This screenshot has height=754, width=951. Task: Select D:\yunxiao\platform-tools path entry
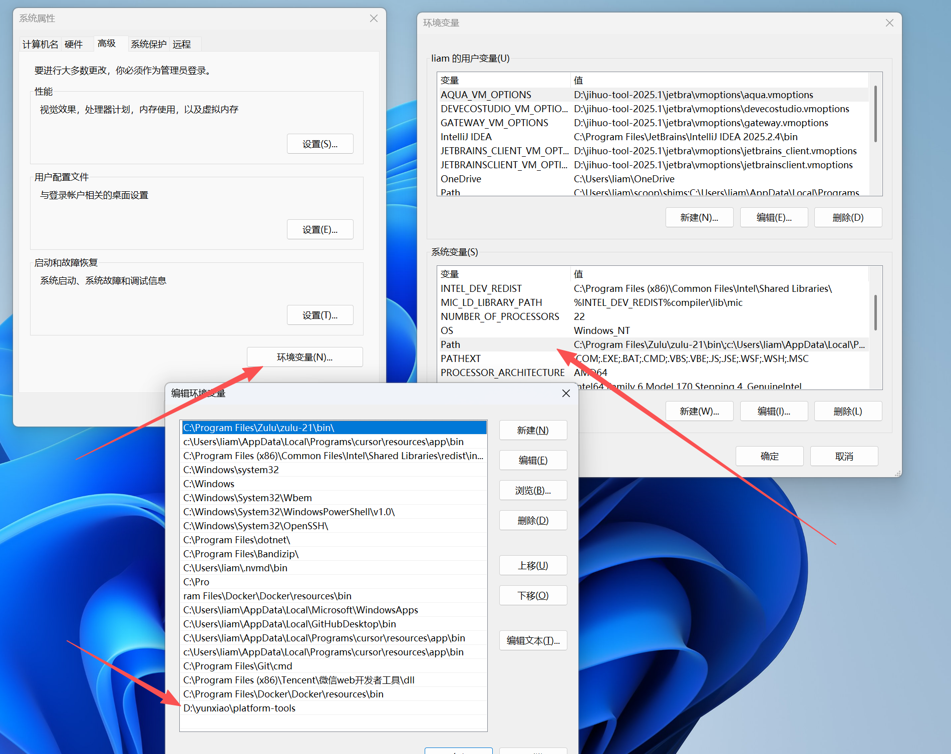click(x=239, y=708)
